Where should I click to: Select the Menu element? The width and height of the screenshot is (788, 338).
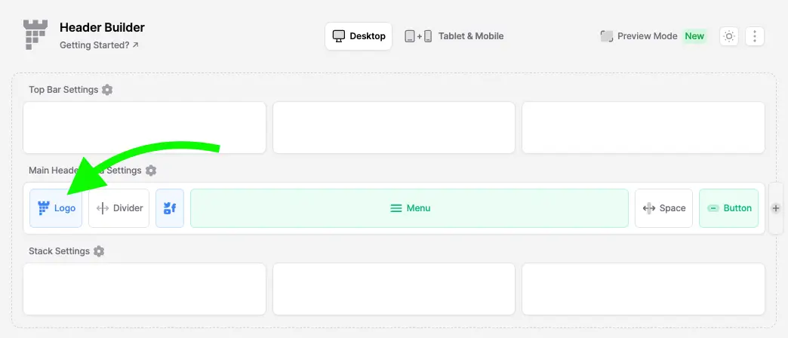tap(410, 208)
